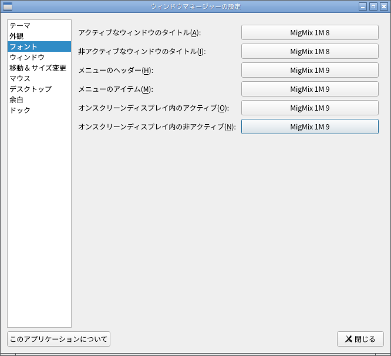
Task: Select 外観 in the category list
Action: [39, 36]
